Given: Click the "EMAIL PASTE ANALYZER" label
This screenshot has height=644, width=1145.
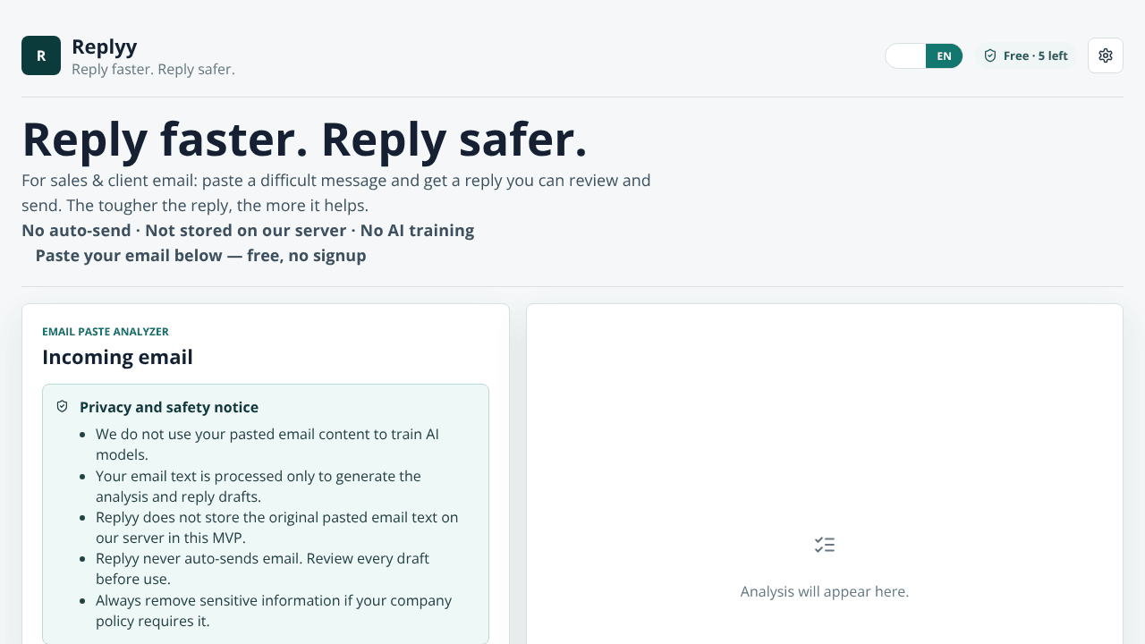Looking at the screenshot, I should click(x=106, y=331).
